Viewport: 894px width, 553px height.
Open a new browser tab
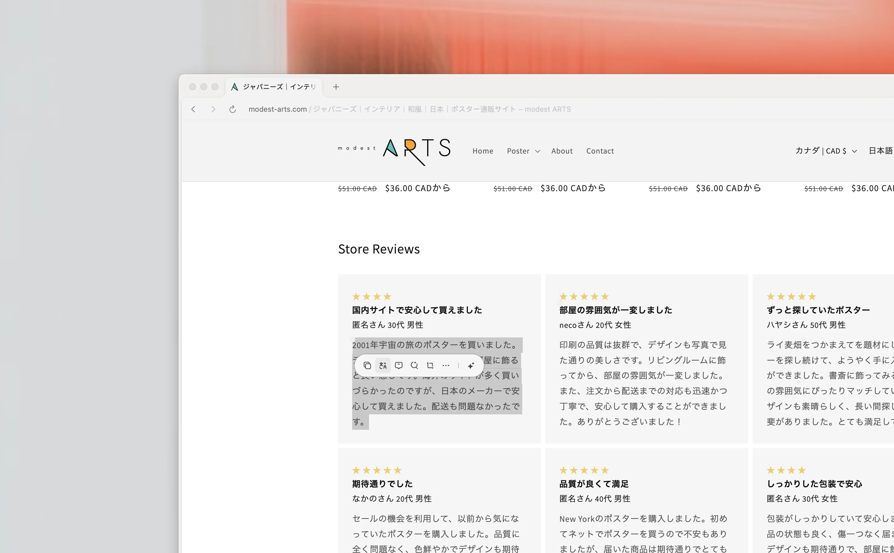(336, 87)
